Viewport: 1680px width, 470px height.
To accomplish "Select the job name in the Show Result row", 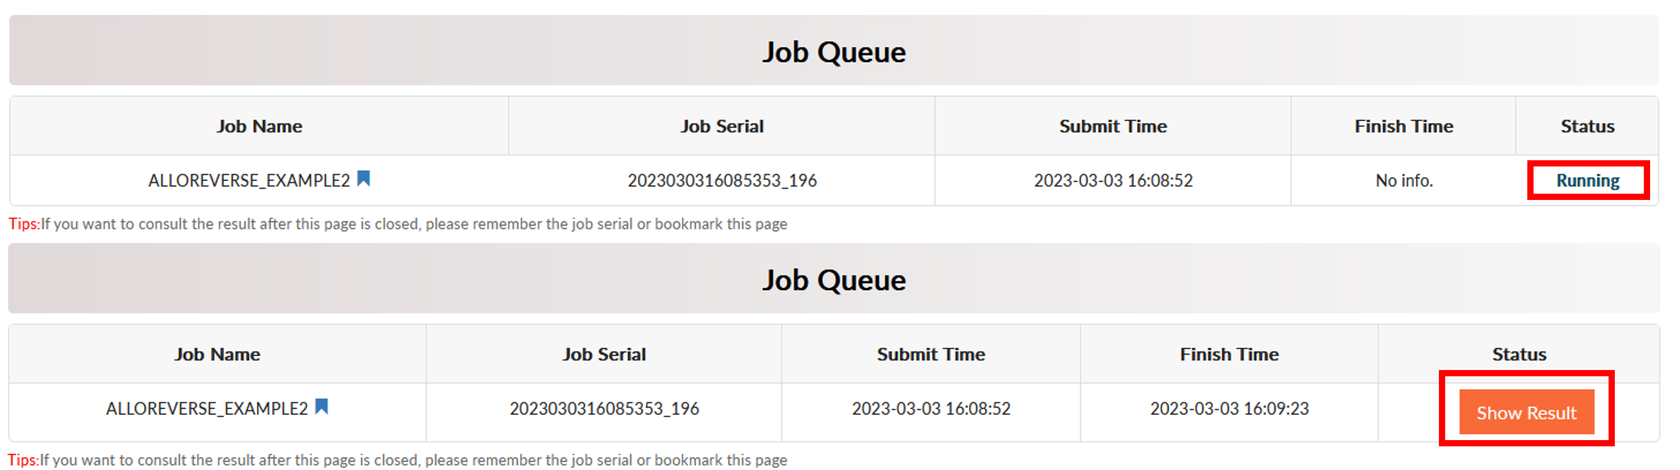I will pos(207,409).
